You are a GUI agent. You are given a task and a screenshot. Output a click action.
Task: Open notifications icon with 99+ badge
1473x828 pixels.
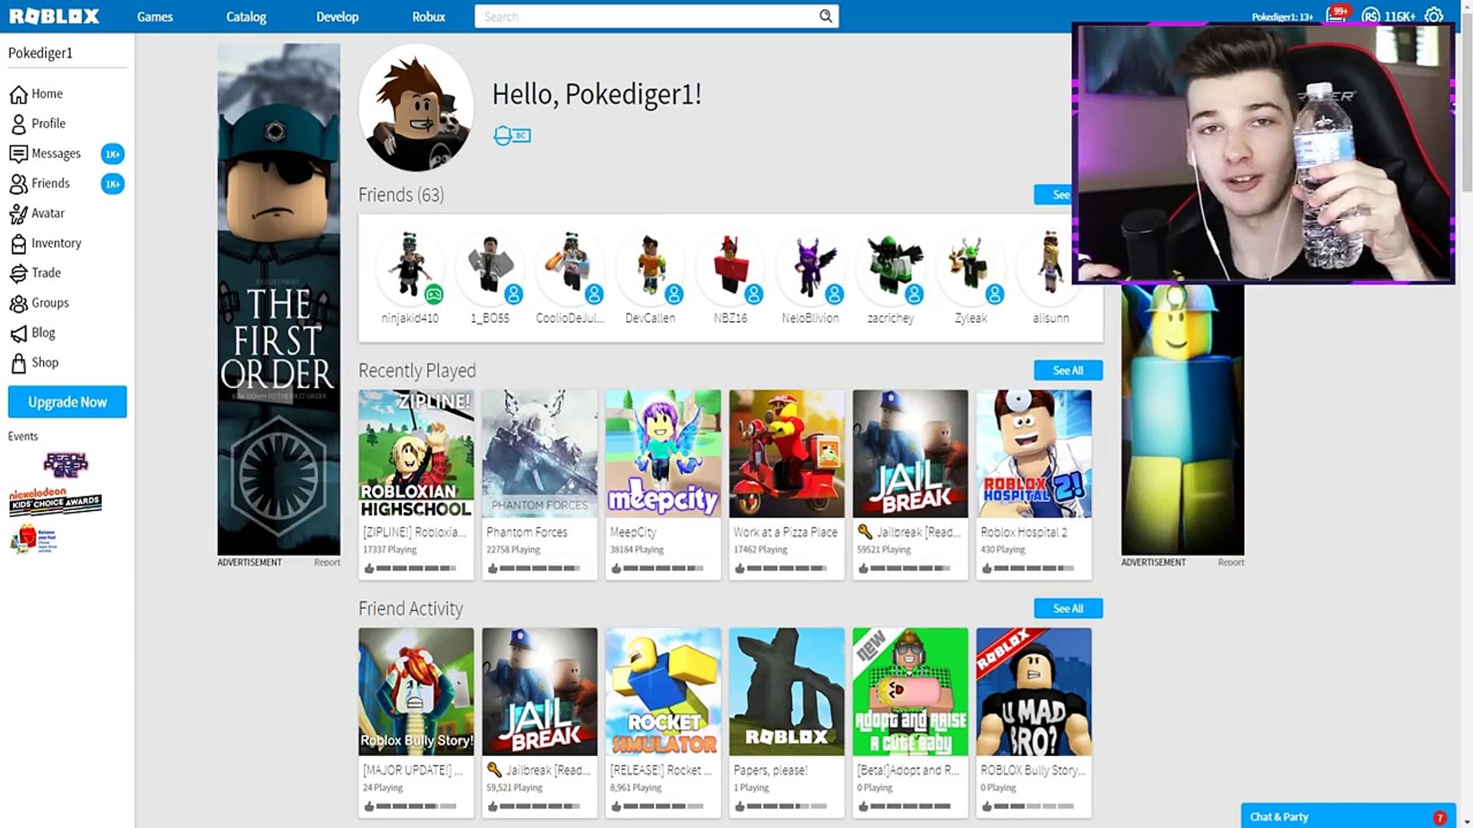tap(1335, 16)
